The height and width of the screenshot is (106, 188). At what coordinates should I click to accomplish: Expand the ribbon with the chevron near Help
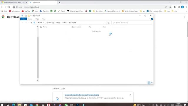click(x=150, y=19)
